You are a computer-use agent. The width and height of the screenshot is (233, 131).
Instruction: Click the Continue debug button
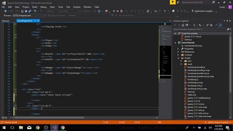click(x=85, y=11)
